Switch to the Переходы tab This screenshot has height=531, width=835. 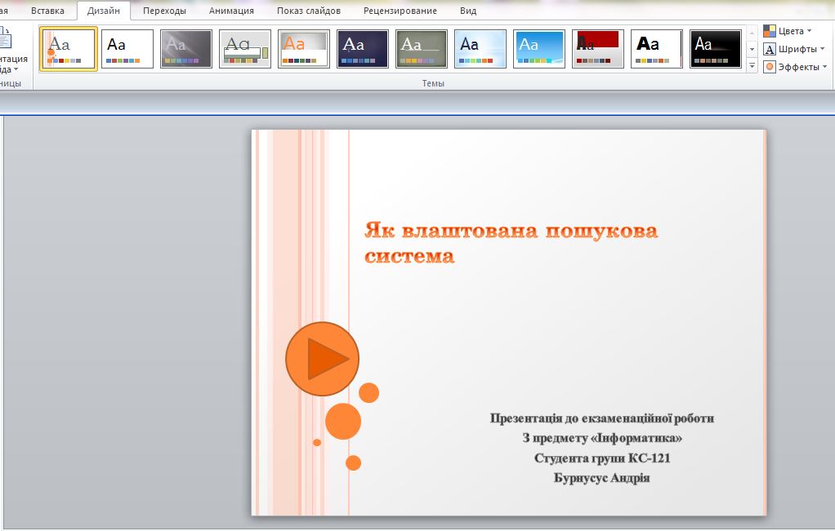click(x=164, y=11)
